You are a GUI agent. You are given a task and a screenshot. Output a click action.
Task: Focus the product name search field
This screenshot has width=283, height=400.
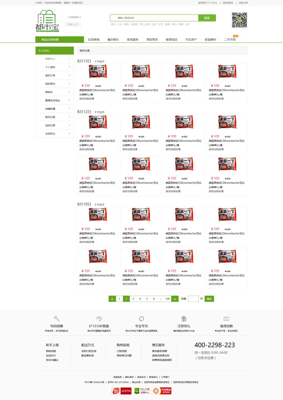154,18
